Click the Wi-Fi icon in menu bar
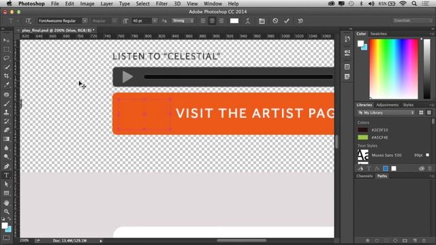 tap(403, 3)
